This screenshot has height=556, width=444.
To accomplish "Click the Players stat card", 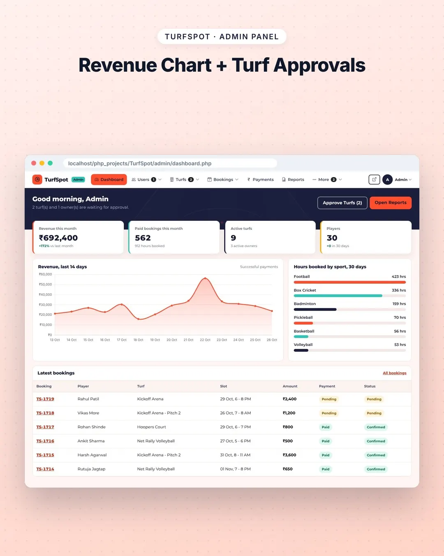I will click(366, 237).
